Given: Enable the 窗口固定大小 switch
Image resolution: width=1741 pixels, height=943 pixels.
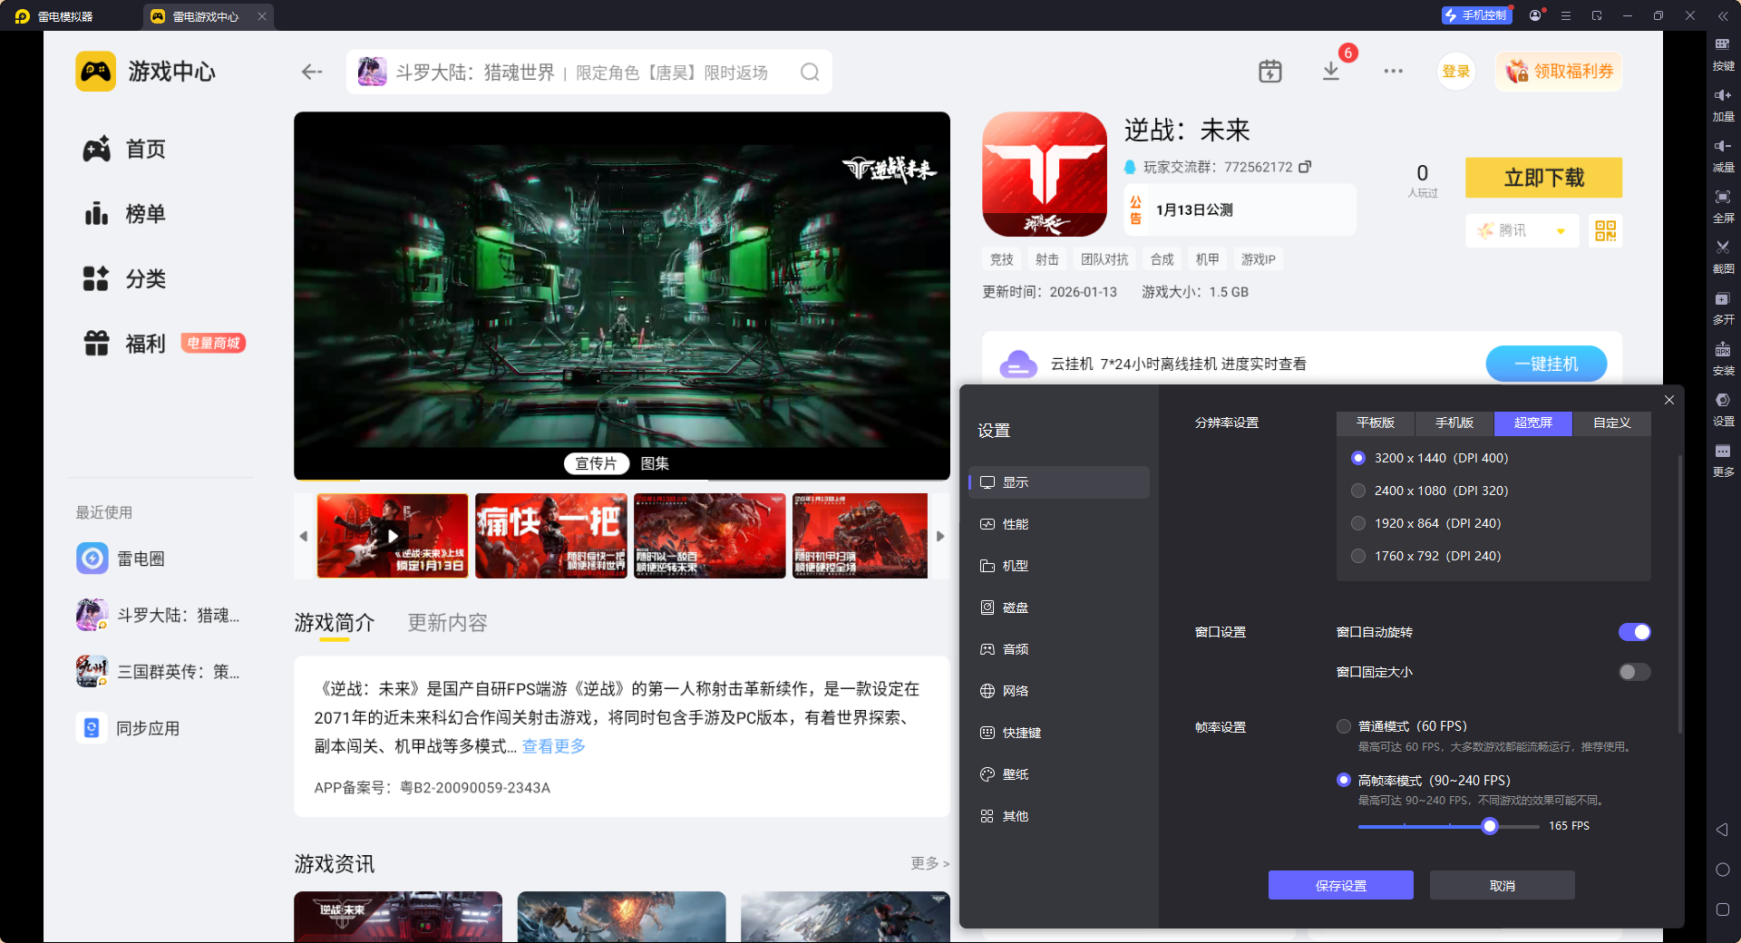Looking at the screenshot, I should pos(1634,672).
